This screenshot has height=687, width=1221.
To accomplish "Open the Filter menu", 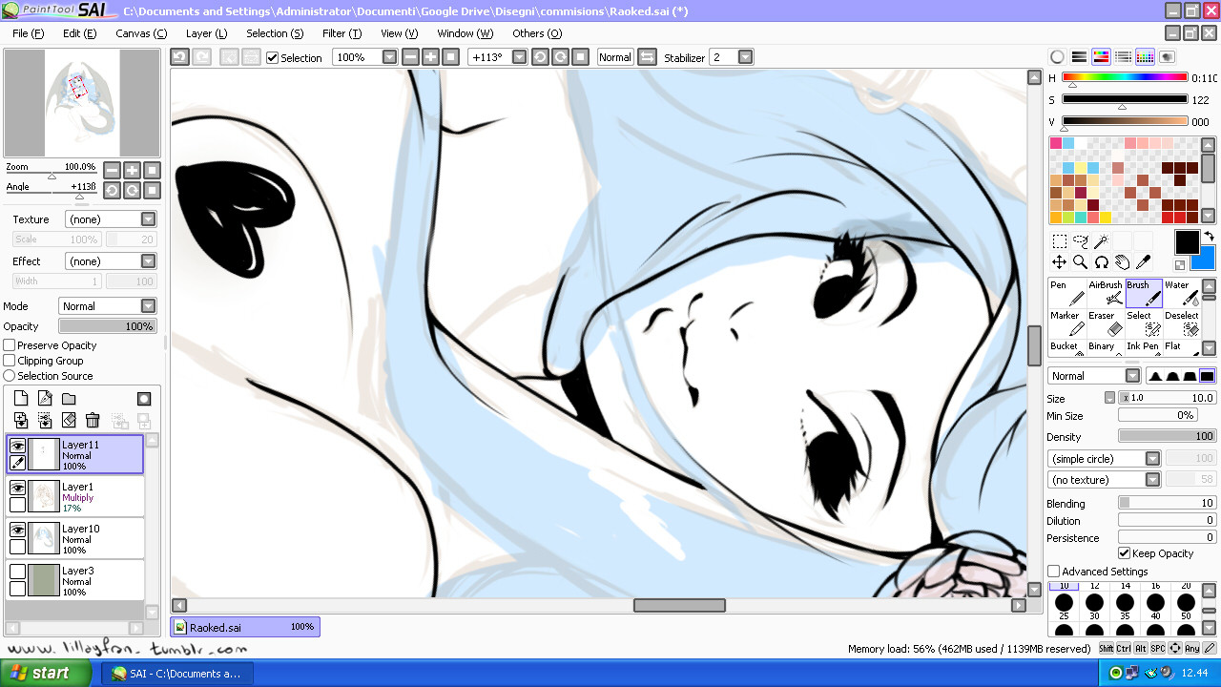I will tap(341, 33).
